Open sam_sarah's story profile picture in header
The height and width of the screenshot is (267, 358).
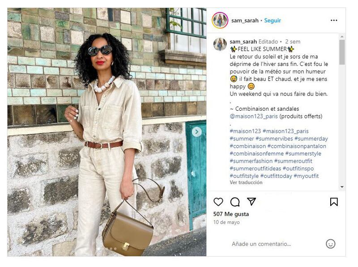tap(220, 20)
